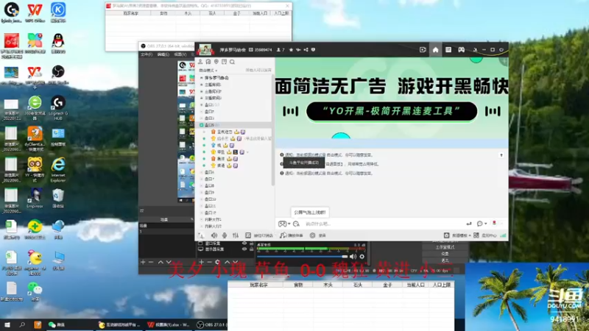
Task: Open the Internet Explorer desktop icon
Action: point(58,170)
